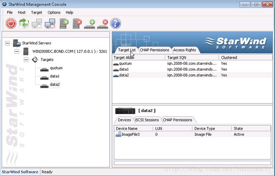Image resolution: width=275 pixels, height=176 pixels.
Task: Click the data2 row icon in target list
Action: coord(116,76)
